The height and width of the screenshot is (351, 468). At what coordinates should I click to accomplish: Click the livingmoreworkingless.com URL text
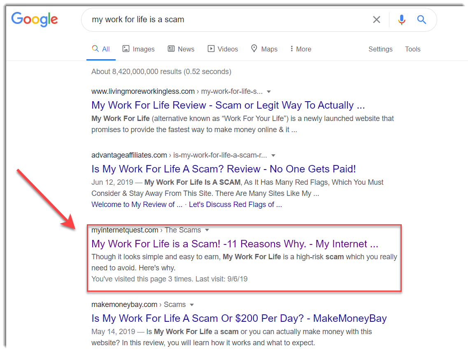click(143, 91)
